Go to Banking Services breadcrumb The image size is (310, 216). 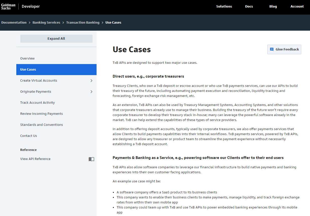[46, 23]
